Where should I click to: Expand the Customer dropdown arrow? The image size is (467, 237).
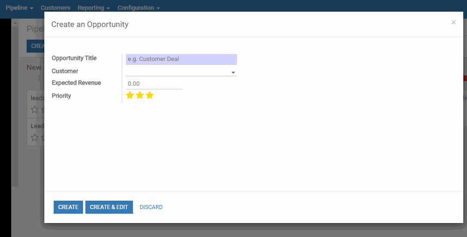233,72
